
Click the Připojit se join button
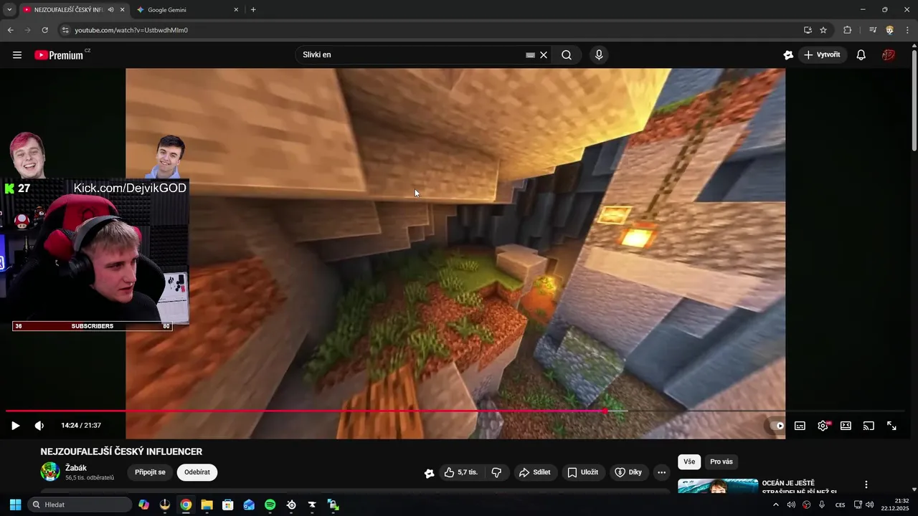click(150, 472)
